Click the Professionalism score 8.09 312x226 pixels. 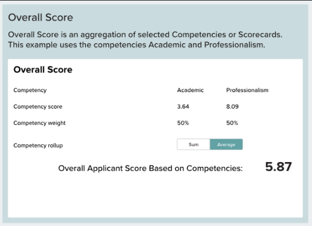tap(232, 107)
